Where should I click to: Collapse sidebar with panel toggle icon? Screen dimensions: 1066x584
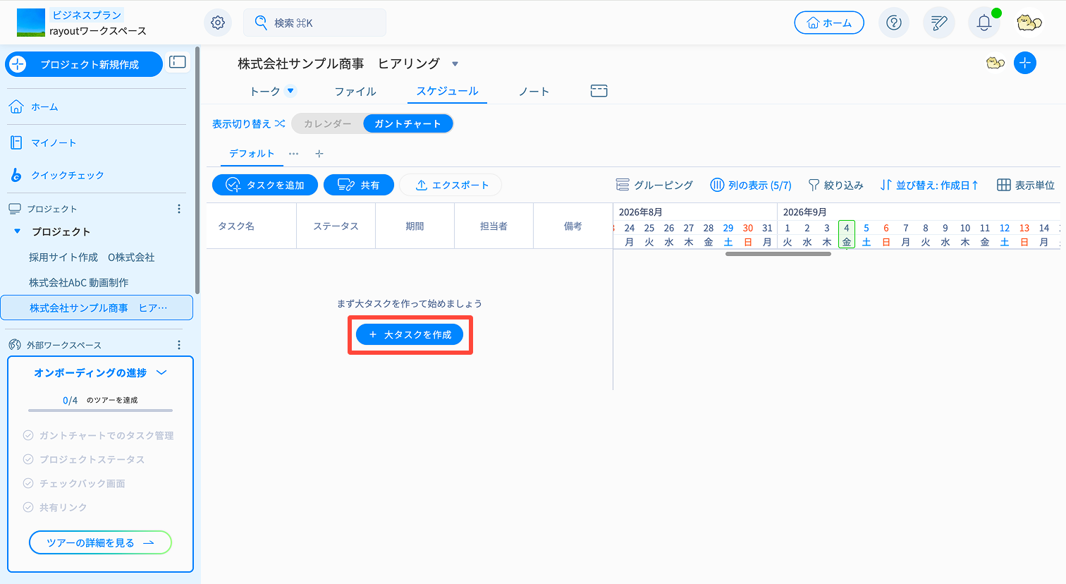coord(178,62)
